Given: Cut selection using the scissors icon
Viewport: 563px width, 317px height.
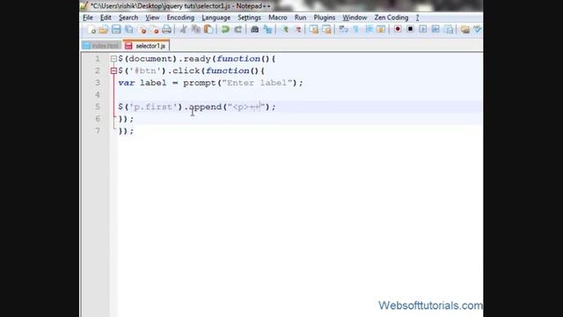Looking at the screenshot, I should coord(183,29).
